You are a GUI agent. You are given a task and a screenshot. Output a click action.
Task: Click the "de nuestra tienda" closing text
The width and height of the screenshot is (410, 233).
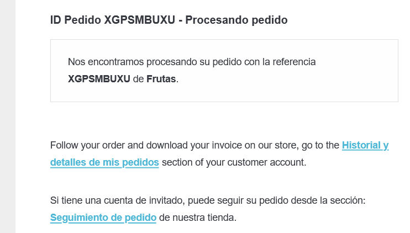(198, 218)
